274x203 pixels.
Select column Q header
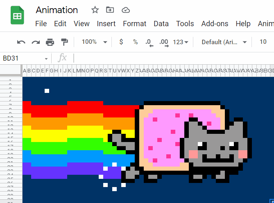[x=97, y=71]
